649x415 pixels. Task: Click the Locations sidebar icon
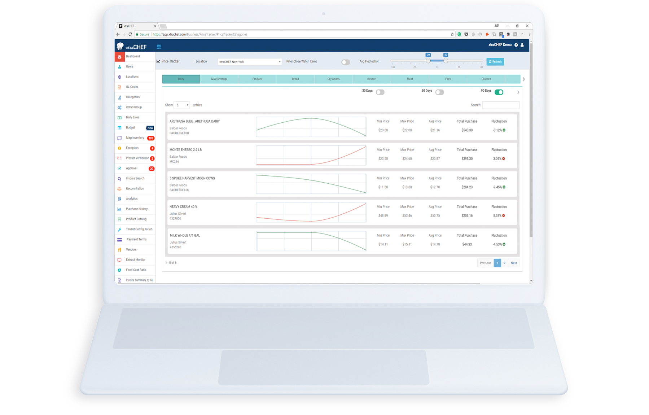tap(120, 77)
